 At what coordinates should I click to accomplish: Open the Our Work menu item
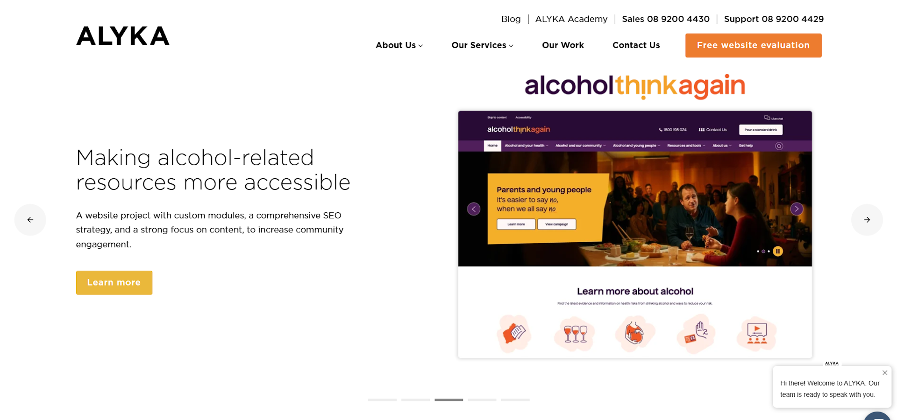click(x=563, y=45)
